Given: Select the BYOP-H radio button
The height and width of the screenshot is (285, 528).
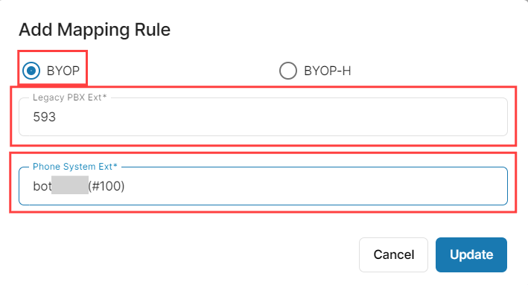Looking at the screenshot, I should [288, 71].
